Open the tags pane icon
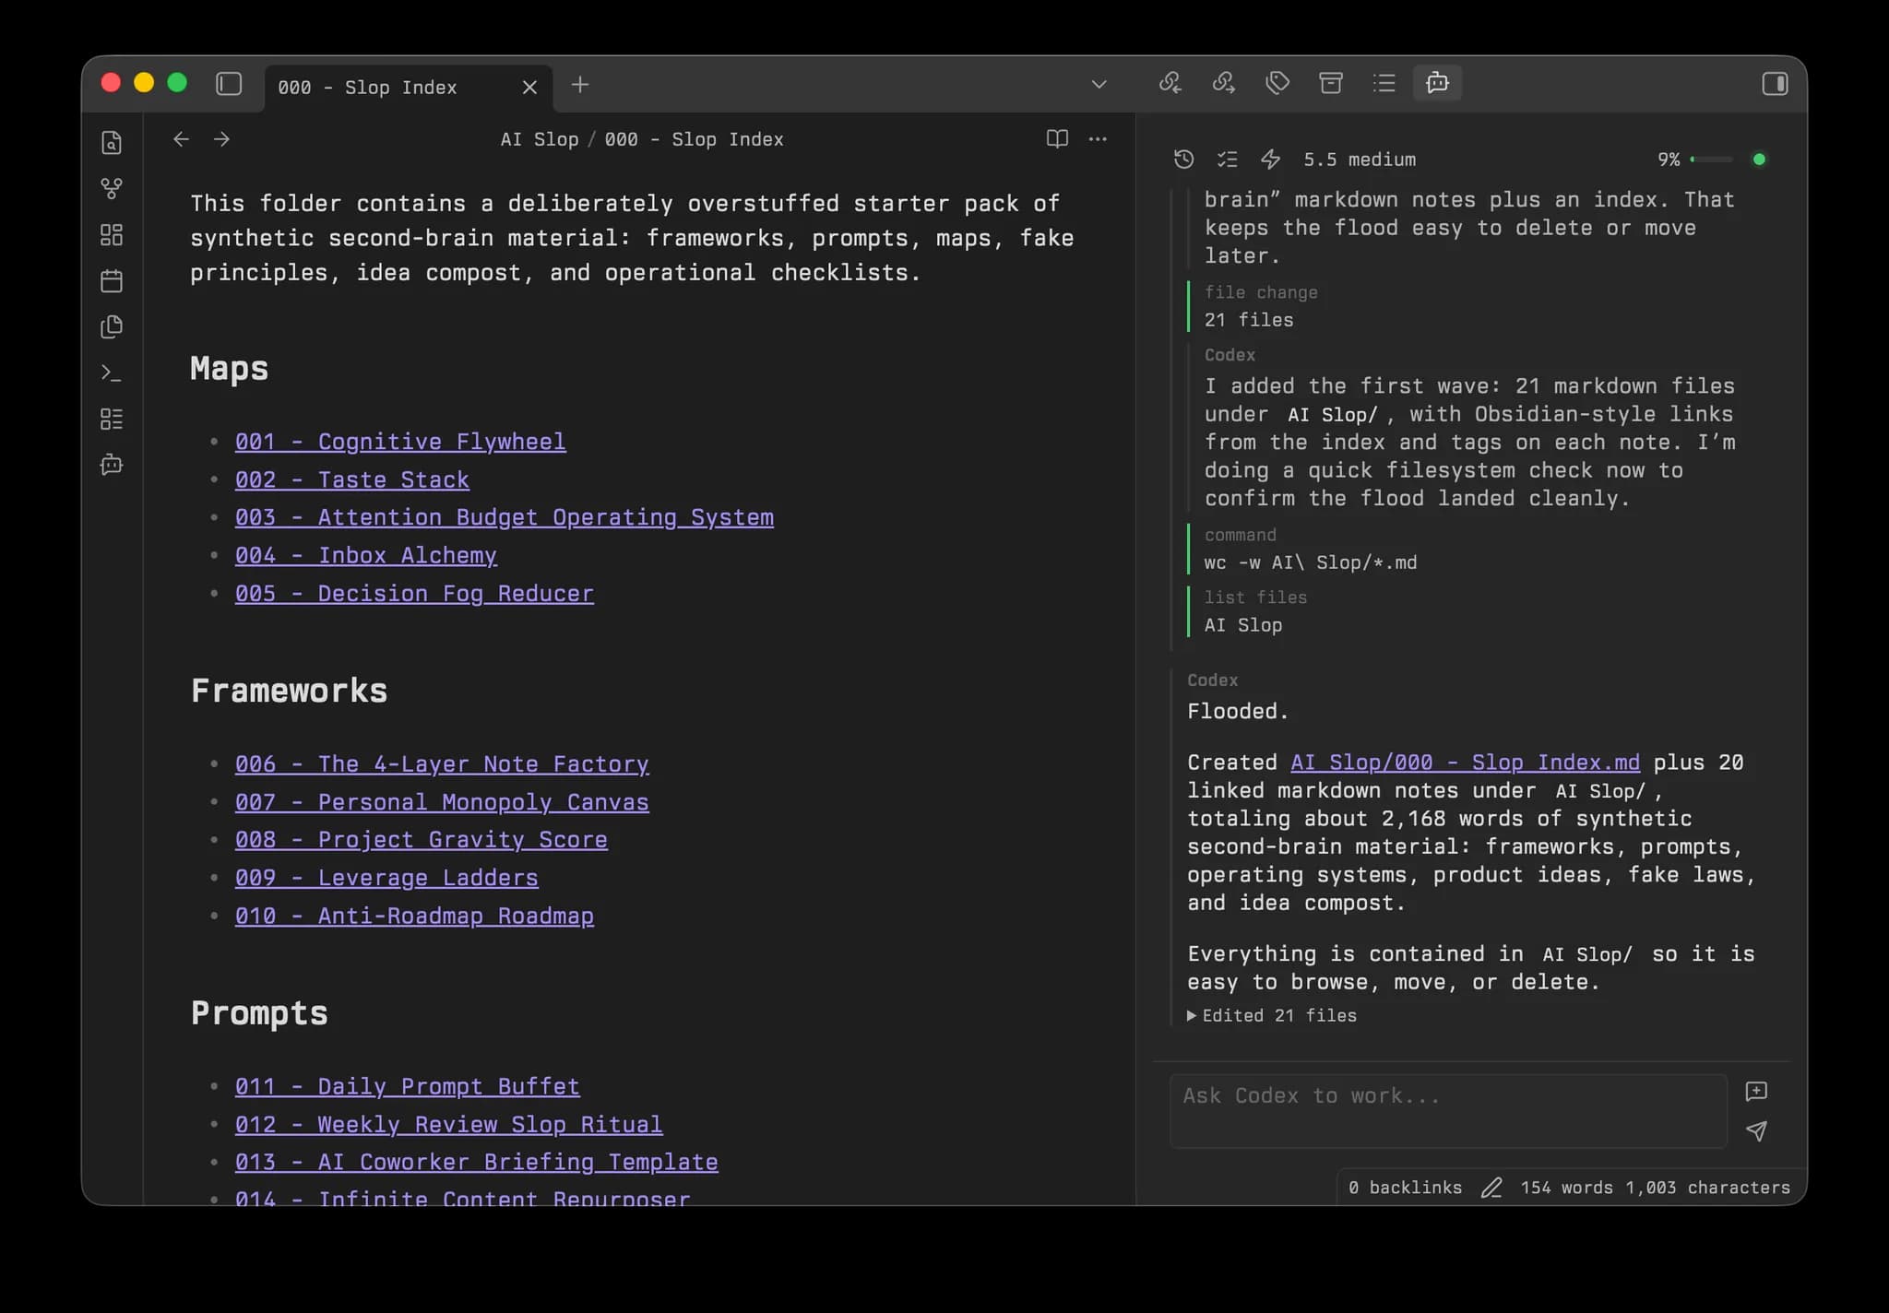Screen dimensions: 1889x1313 pyautogui.click(x=1277, y=83)
